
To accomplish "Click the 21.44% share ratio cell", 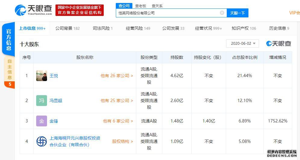I will 245,76.
